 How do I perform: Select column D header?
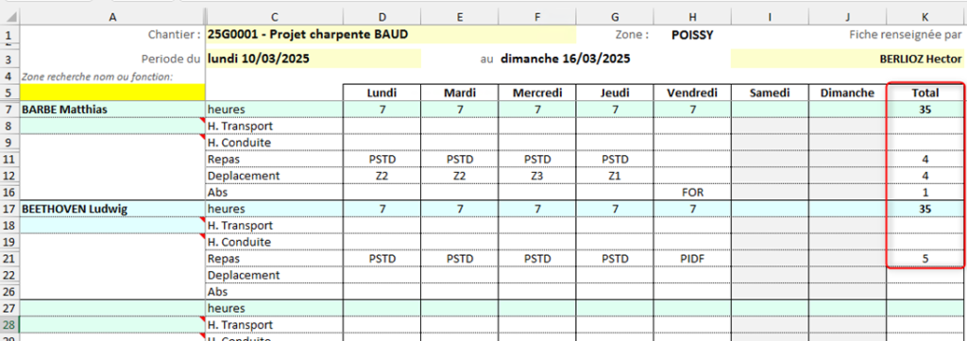(382, 17)
